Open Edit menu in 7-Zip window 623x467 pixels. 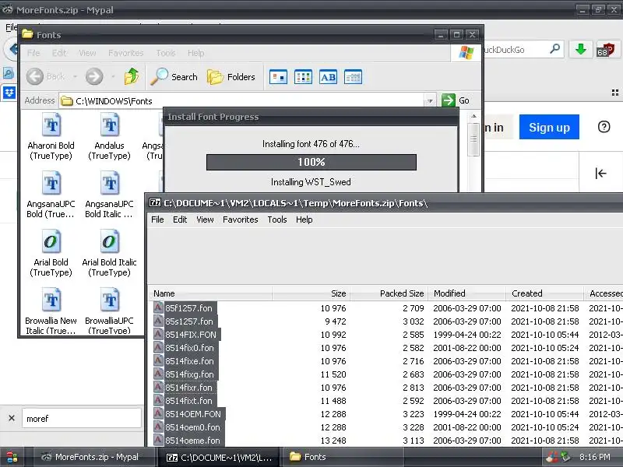pyautogui.click(x=180, y=219)
